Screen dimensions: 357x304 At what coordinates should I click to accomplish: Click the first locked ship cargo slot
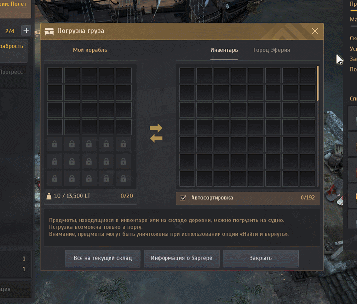click(x=55, y=144)
